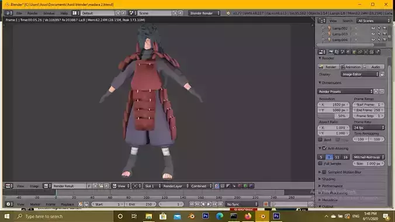The width and height of the screenshot is (395, 222).
Task: Show alpha channel only in image editor
Action: click(228, 186)
